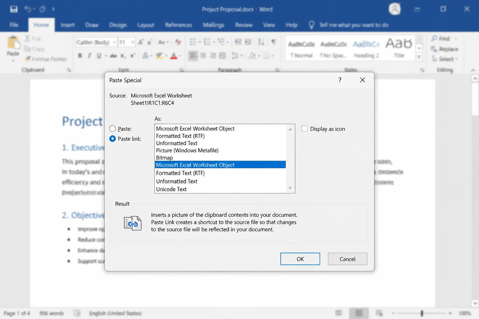Switch to the References tab
The height and width of the screenshot is (319, 479).
[x=178, y=25]
